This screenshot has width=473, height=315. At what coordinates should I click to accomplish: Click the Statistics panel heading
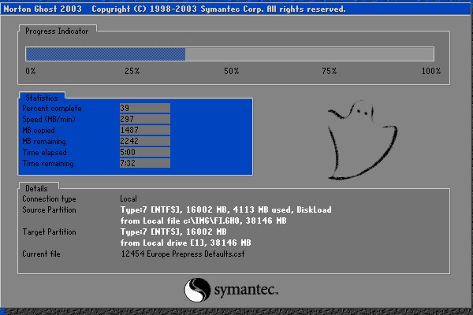pyautogui.click(x=41, y=97)
